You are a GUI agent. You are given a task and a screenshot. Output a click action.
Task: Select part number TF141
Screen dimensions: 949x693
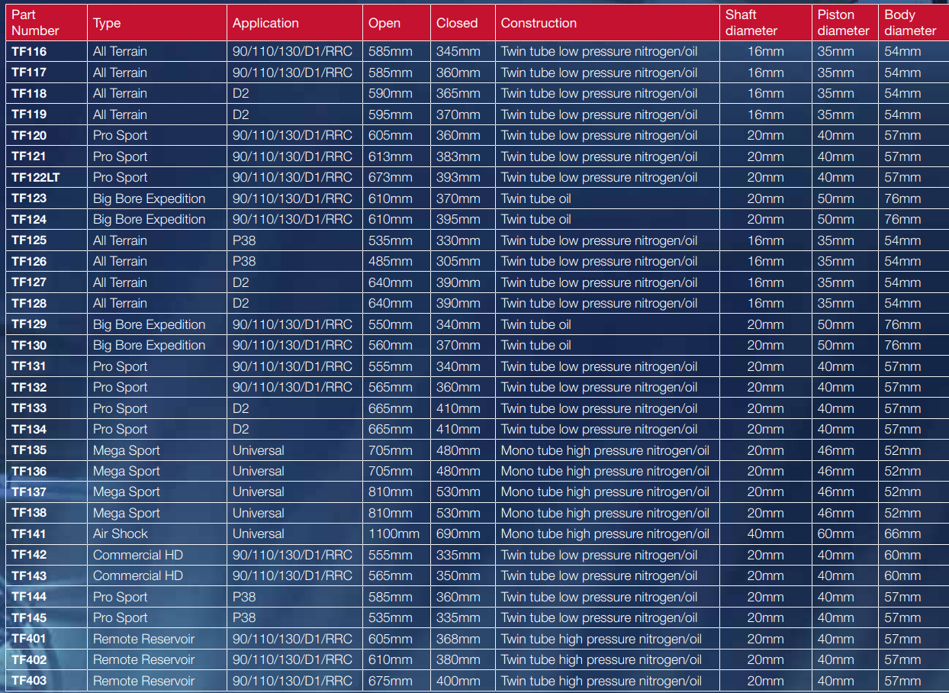(29, 534)
